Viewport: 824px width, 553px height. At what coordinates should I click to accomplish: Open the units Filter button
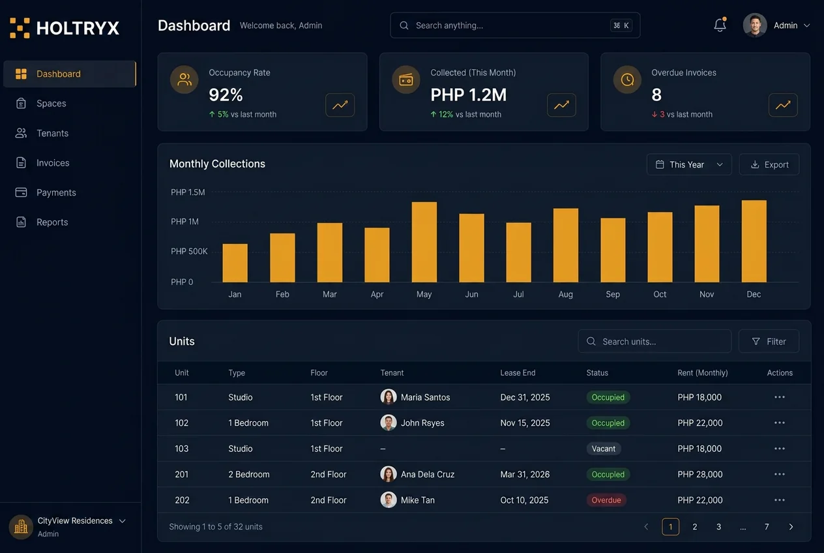(769, 341)
